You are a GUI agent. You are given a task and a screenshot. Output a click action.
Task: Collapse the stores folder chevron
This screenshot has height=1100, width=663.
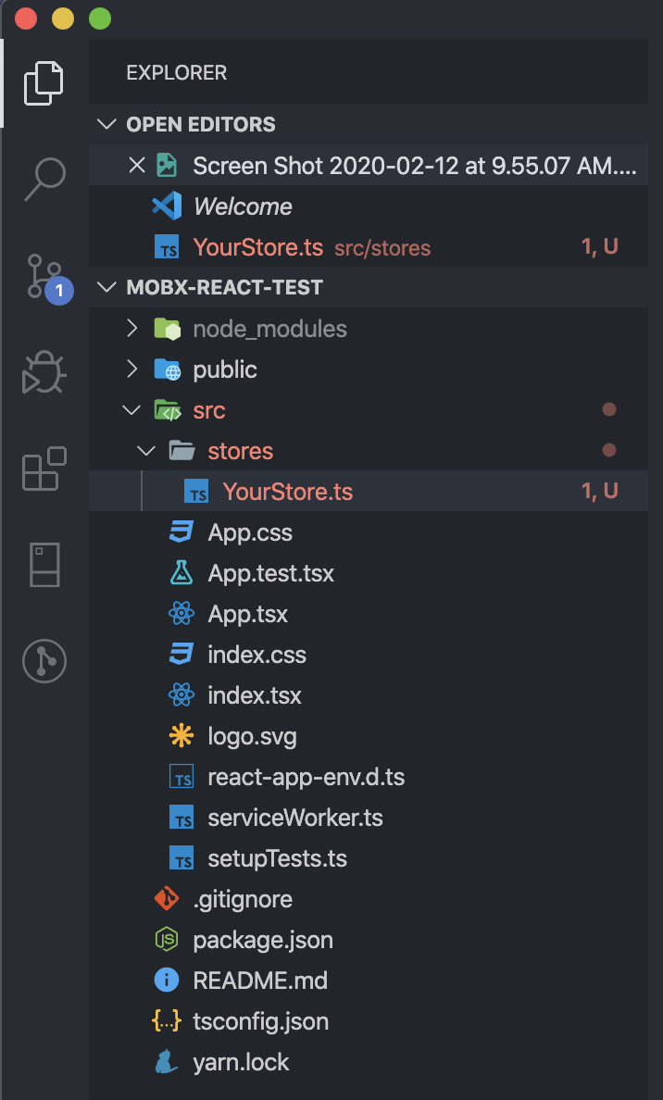[146, 450]
